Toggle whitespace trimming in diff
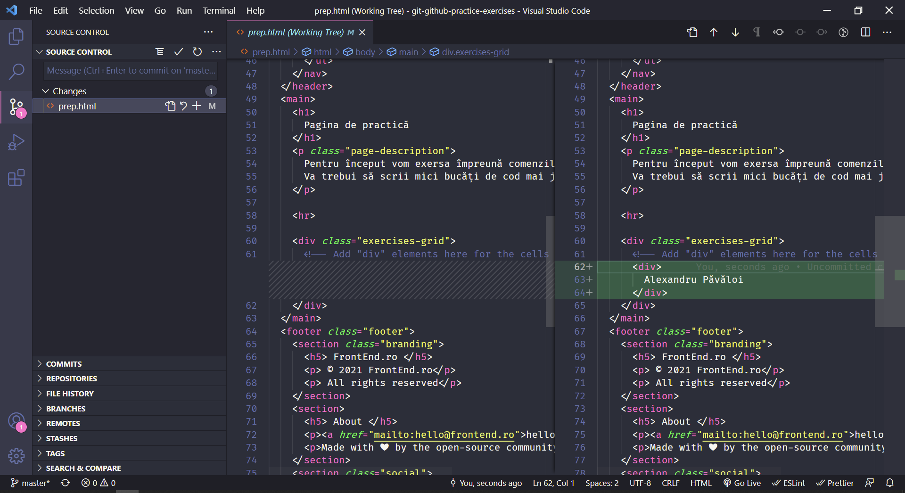The width and height of the screenshot is (905, 493). click(757, 32)
